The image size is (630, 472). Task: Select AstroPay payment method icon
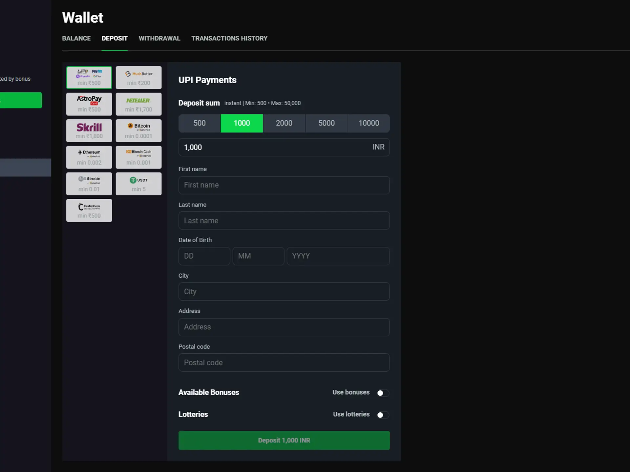89,104
